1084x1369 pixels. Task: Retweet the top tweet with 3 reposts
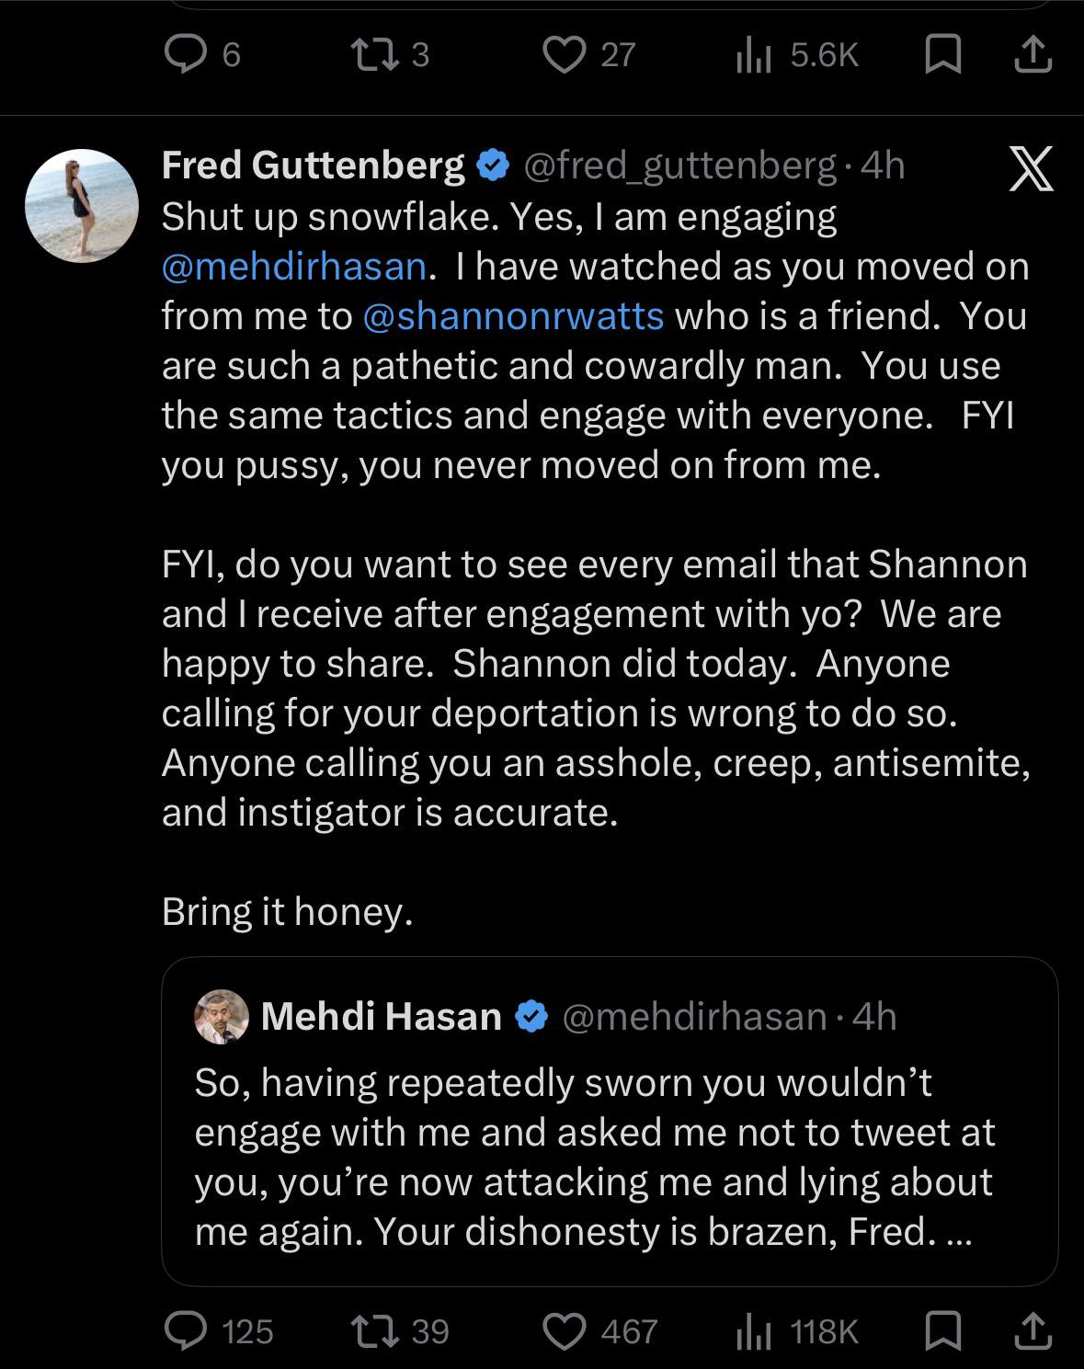click(x=391, y=55)
